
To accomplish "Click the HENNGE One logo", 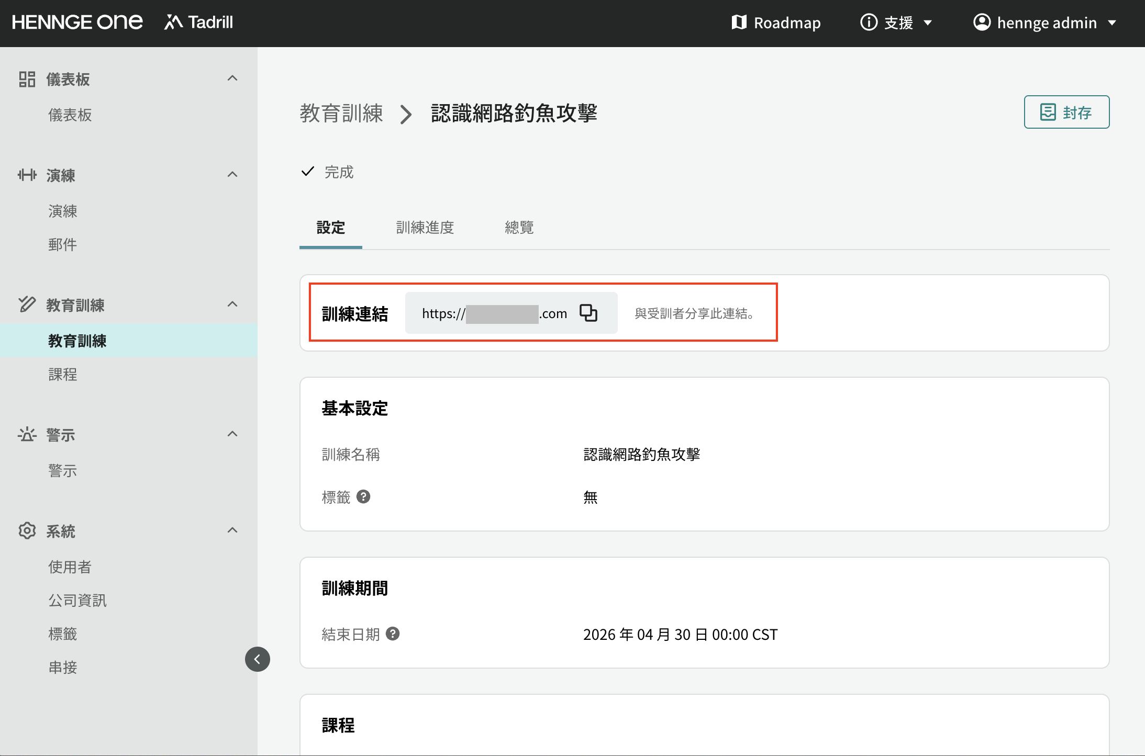I will point(77,22).
